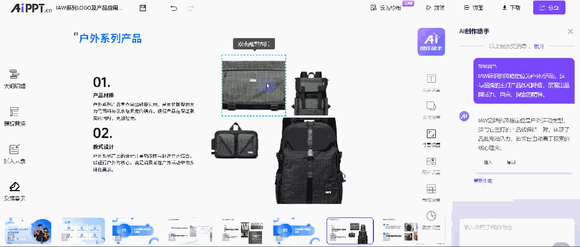Open the Ai创作助手 purple icon
Viewport: 580px width, 247px height.
(x=432, y=42)
